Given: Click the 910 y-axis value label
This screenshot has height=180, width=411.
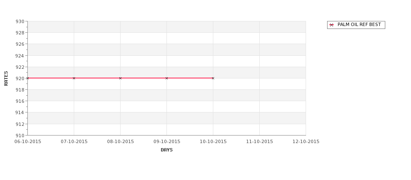Looking at the screenshot, I should click(20, 136).
